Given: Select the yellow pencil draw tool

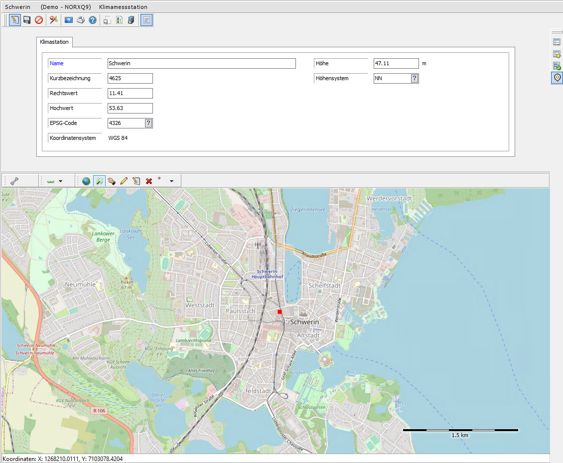Looking at the screenshot, I should (124, 181).
